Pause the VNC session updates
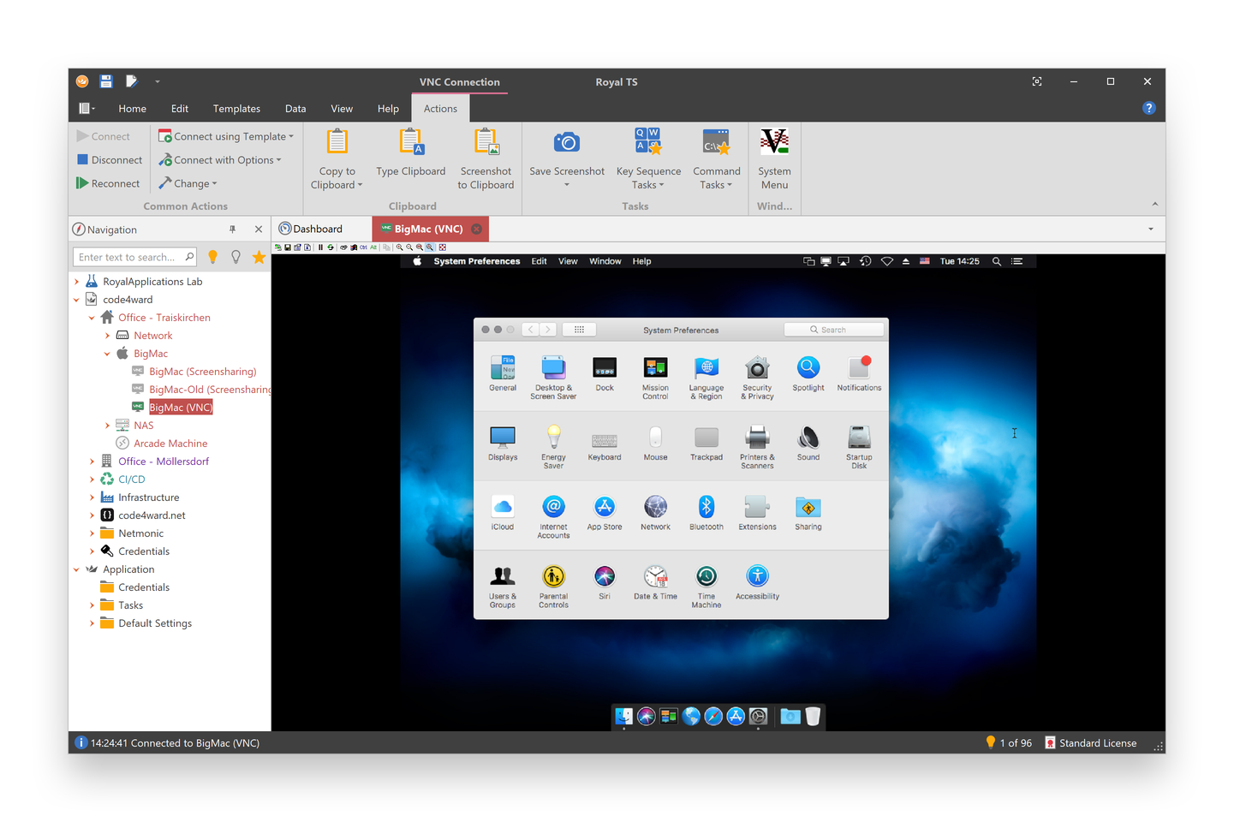 [x=320, y=247]
